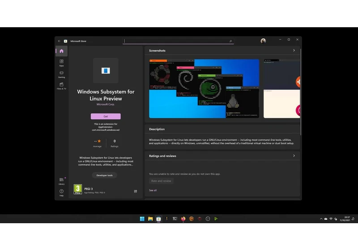Image resolution: width=358 pixels, height=250 pixels.
Task: Open the taskbar clock and date
Action: pyautogui.click(x=345, y=219)
